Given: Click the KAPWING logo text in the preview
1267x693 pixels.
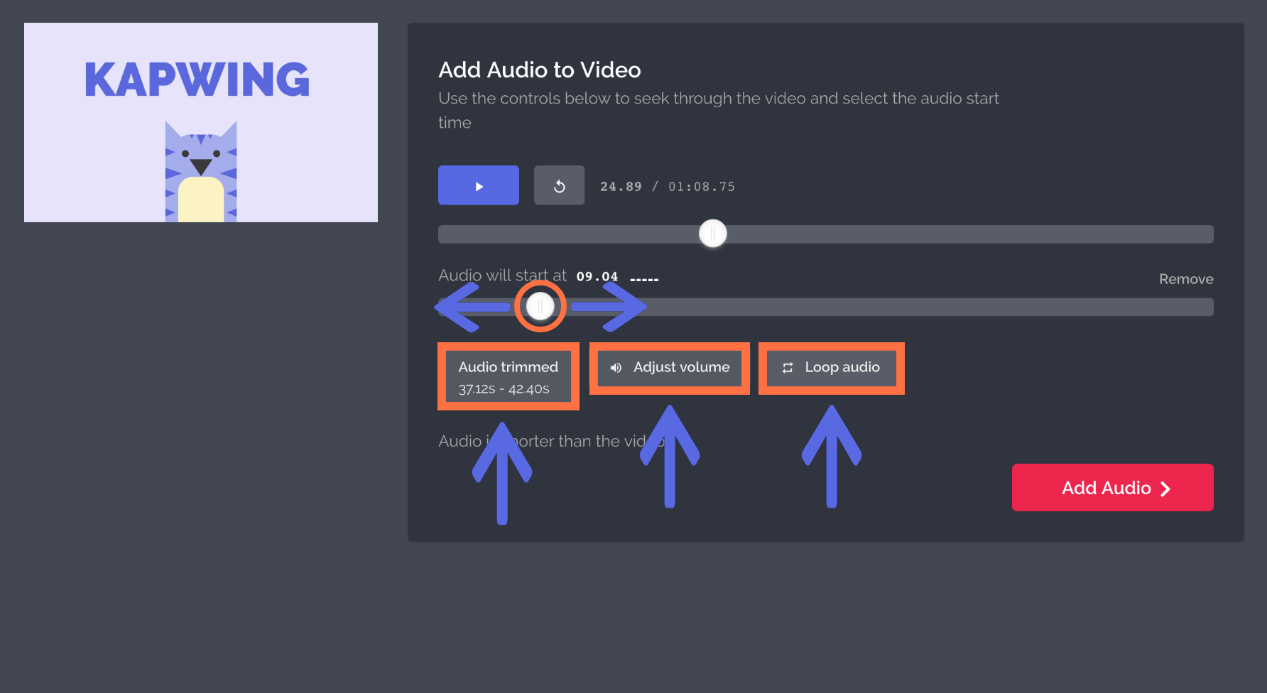Looking at the screenshot, I should 197,80.
